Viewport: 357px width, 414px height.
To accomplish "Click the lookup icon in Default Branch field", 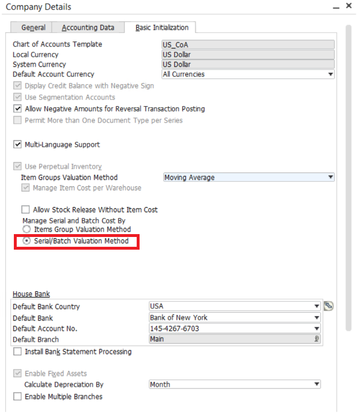I will 317,340.
